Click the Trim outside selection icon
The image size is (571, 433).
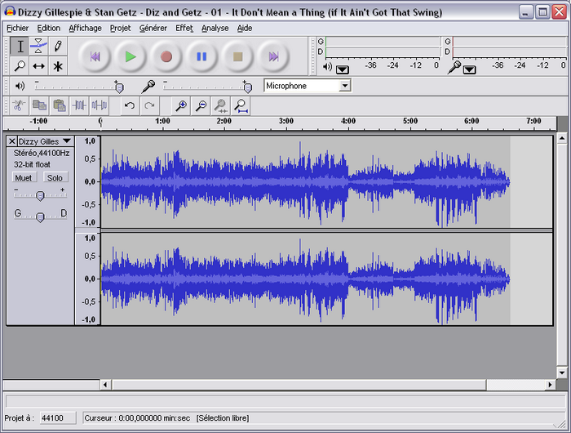pyautogui.click(x=79, y=105)
